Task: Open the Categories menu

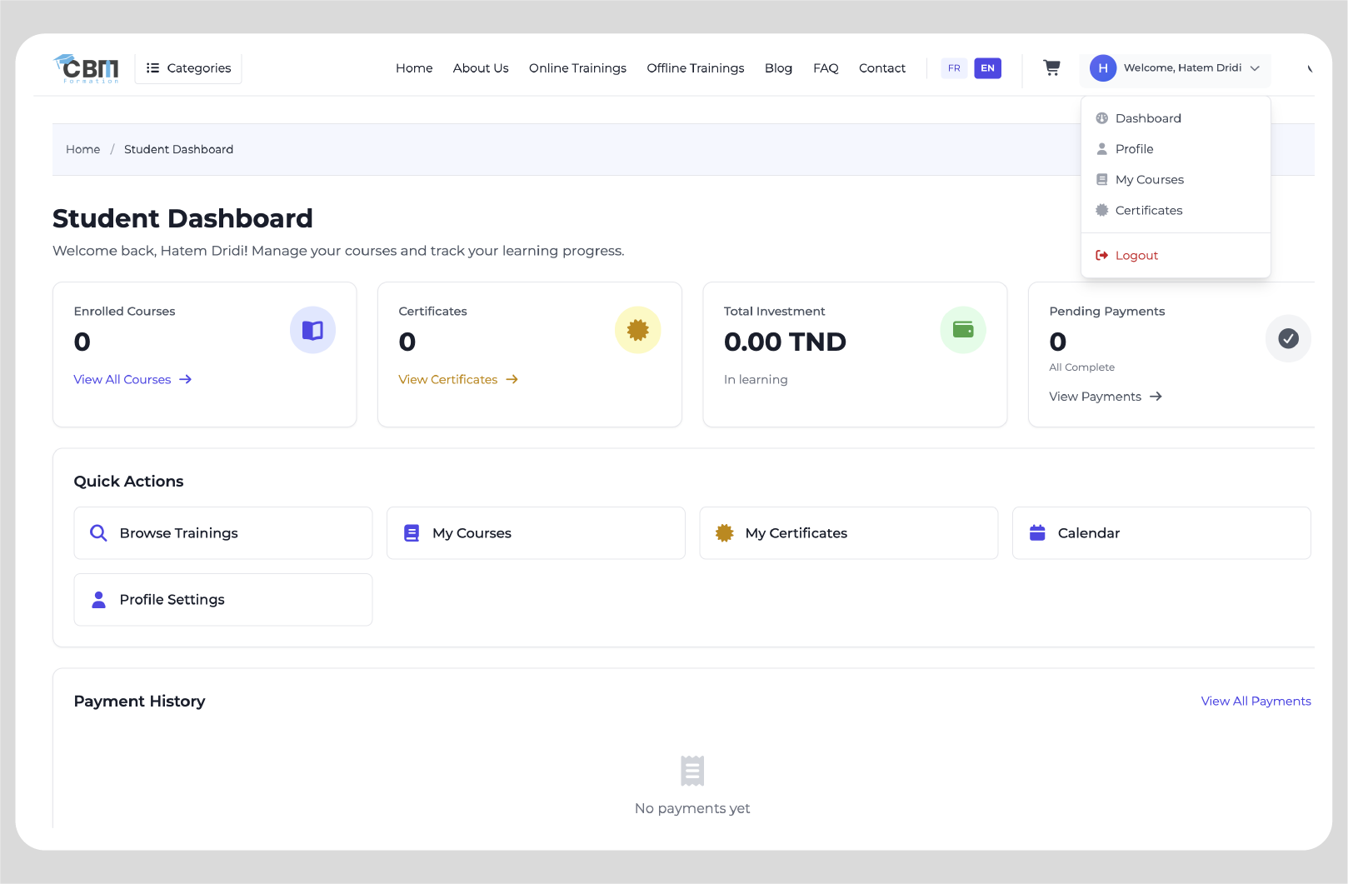Action: coord(188,68)
